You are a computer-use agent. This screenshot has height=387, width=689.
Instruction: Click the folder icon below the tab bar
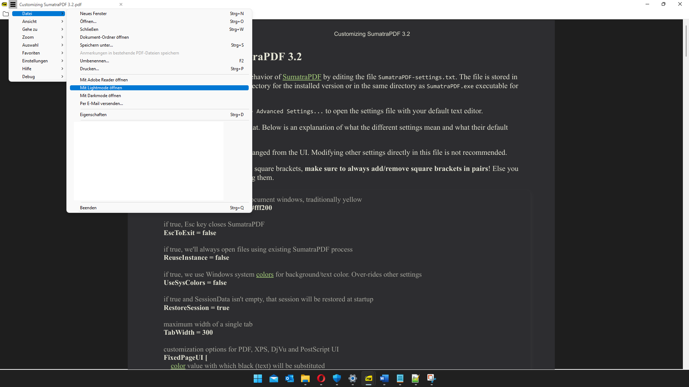click(x=6, y=14)
